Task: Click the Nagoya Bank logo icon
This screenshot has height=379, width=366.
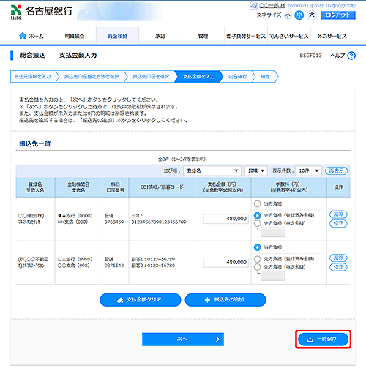Action: coord(16,12)
